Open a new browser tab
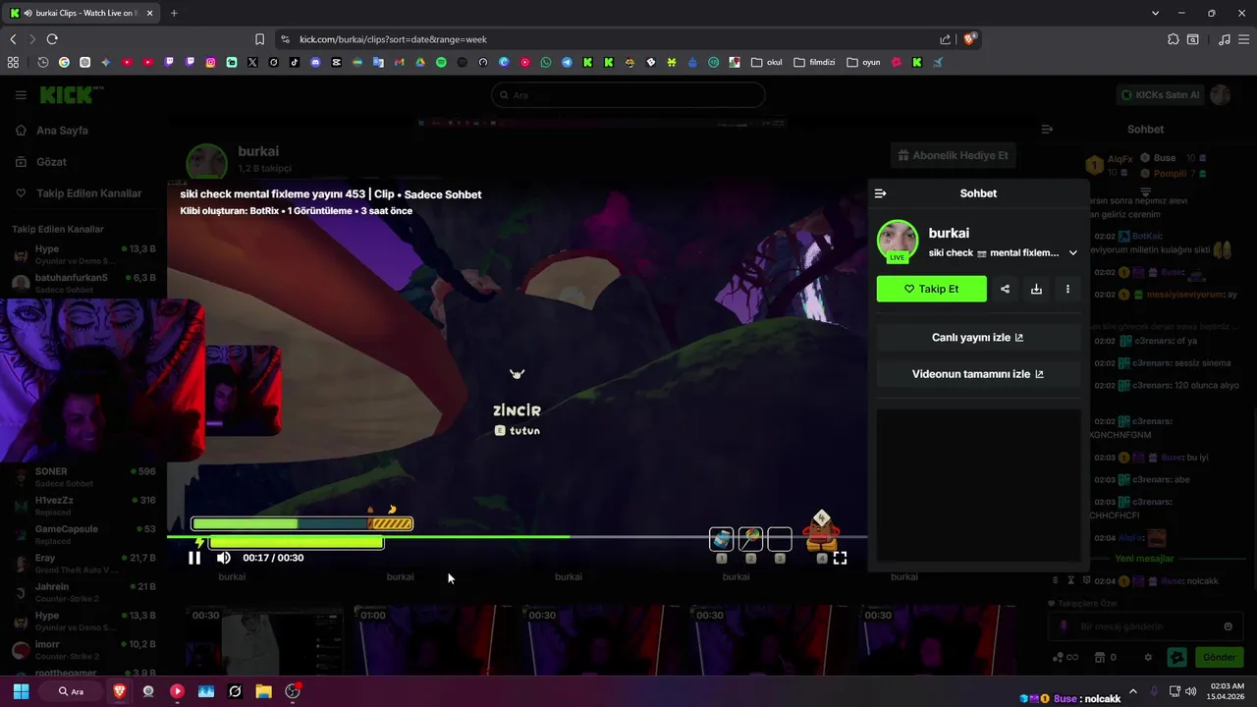 pos(174,13)
